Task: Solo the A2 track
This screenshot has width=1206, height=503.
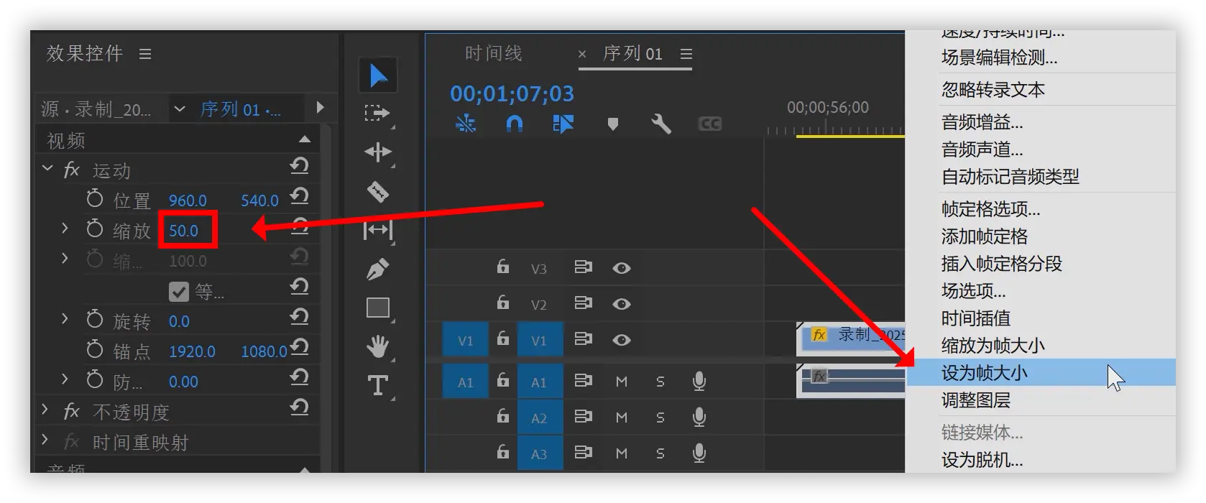Action: pyautogui.click(x=660, y=417)
